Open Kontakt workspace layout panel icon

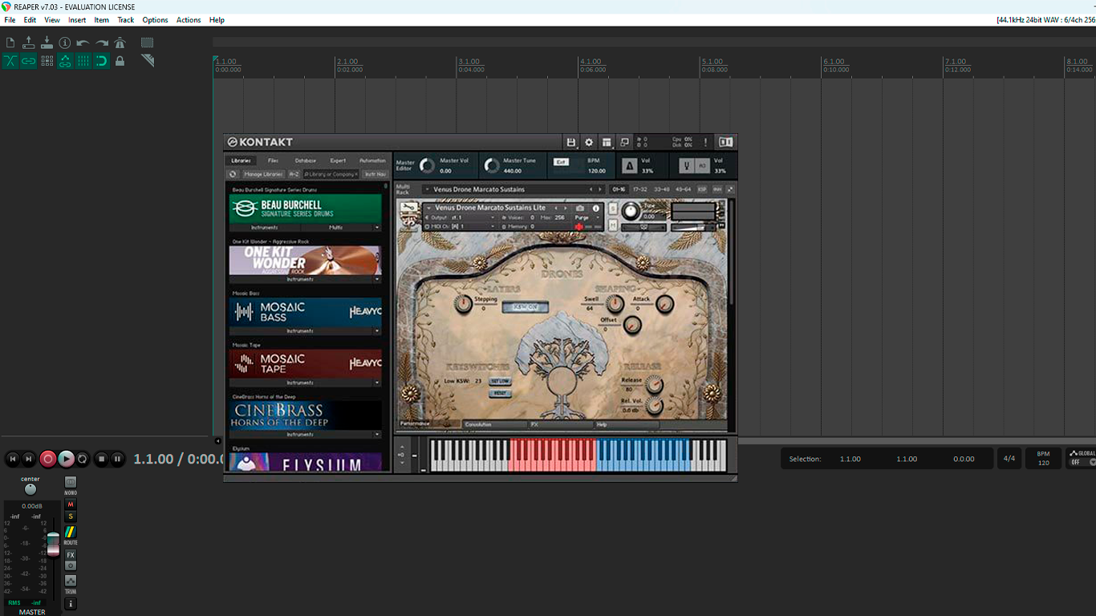coord(607,142)
